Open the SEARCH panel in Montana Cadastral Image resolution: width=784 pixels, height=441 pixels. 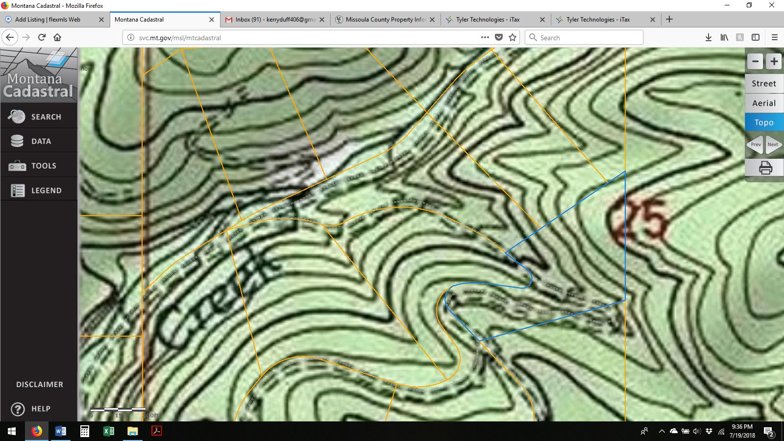click(39, 117)
